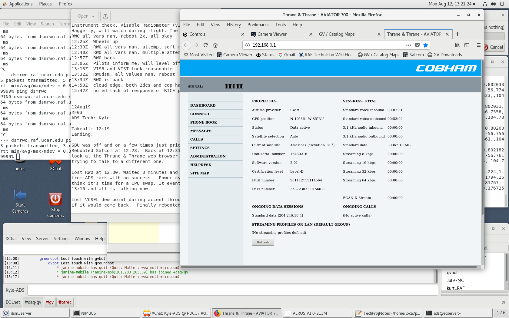Click the XChat message input field
This screenshot has height=318, width=509.
232,290
